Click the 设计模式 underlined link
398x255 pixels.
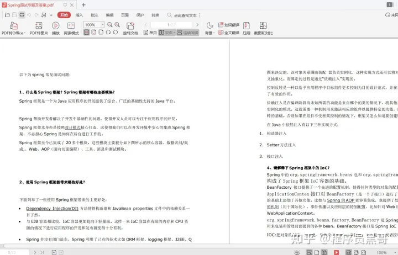click(72, 127)
